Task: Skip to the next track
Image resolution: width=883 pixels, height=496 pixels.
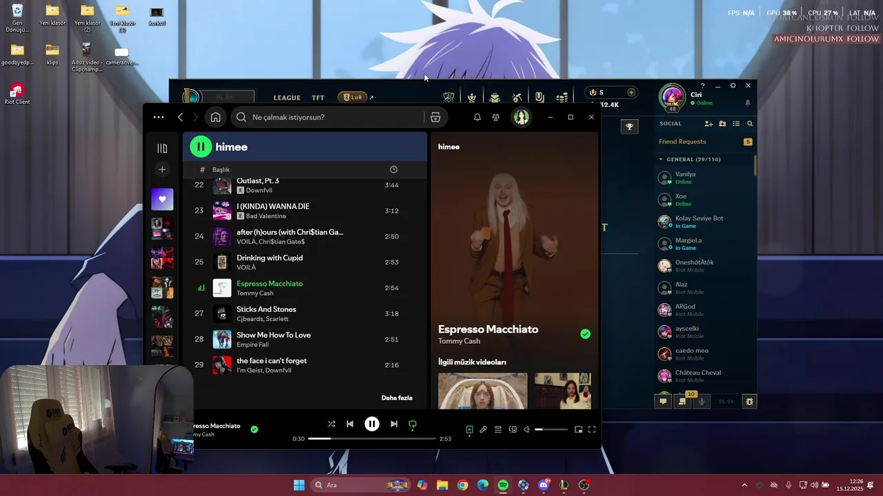Action: coord(394,424)
